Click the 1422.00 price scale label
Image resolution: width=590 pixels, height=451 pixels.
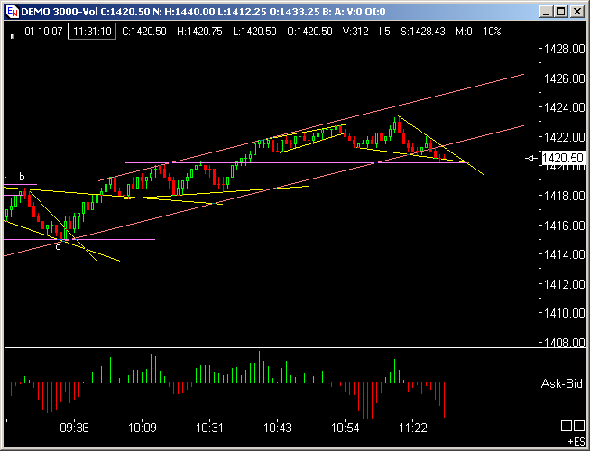pyautogui.click(x=565, y=137)
